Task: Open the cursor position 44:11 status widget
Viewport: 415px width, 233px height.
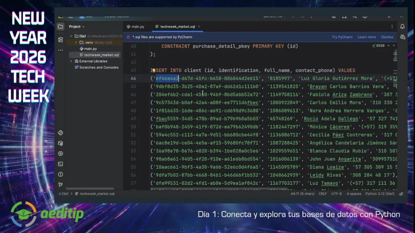Action: click(302, 194)
